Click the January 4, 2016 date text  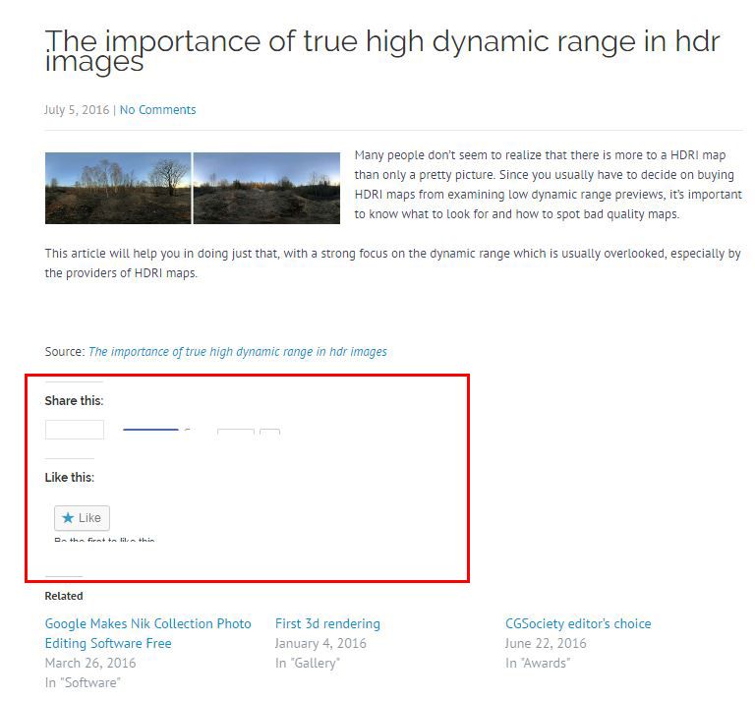[320, 643]
